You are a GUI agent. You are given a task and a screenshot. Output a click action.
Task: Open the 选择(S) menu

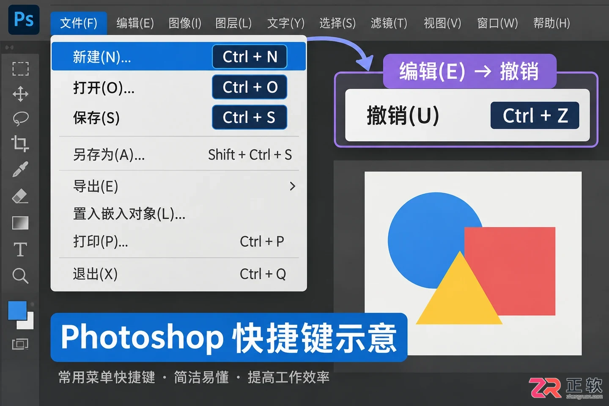tap(337, 23)
